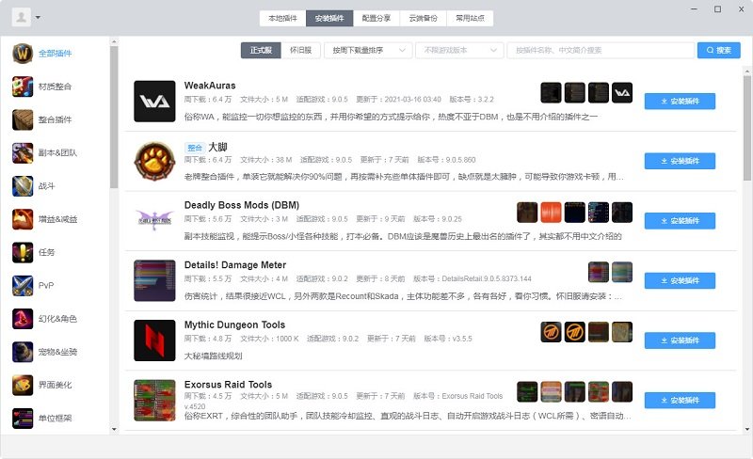This screenshot has width=753, height=459.
Task: Focus the addon name search field
Action: [x=601, y=50]
